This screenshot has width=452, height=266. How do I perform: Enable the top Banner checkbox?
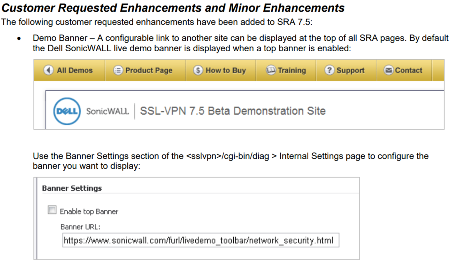(52, 210)
